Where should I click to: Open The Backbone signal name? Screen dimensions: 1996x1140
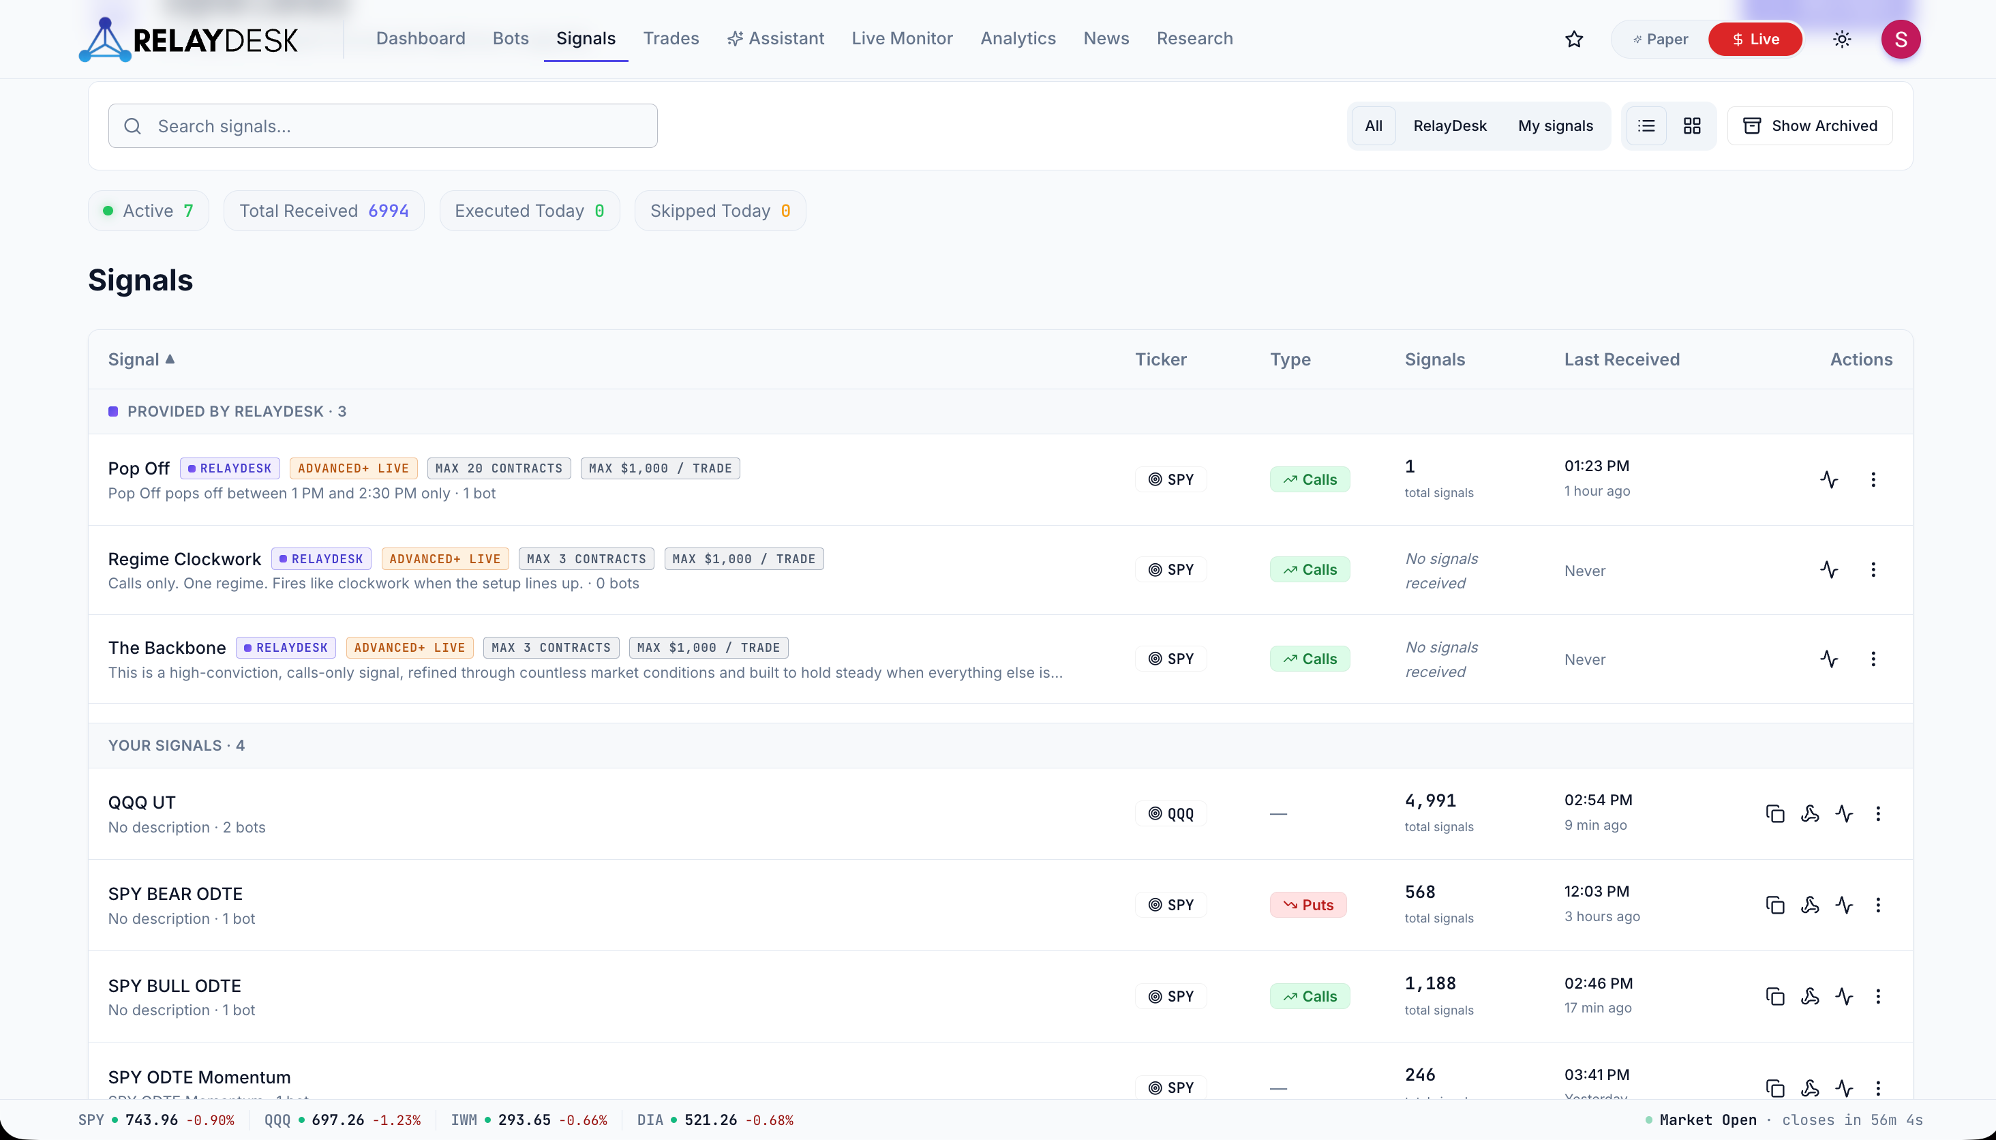[x=167, y=648]
